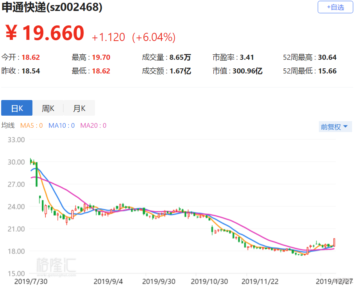Click the 30.00 price axis label

(16, 162)
